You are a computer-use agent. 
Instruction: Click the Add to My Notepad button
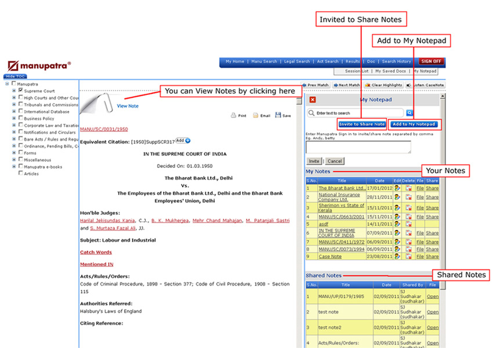tap(414, 124)
